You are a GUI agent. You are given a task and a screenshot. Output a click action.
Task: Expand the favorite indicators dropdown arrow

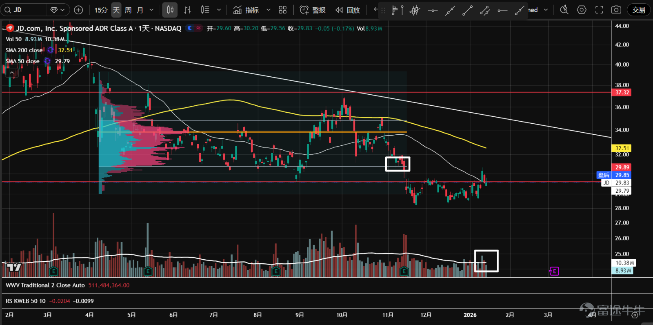point(269,10)
